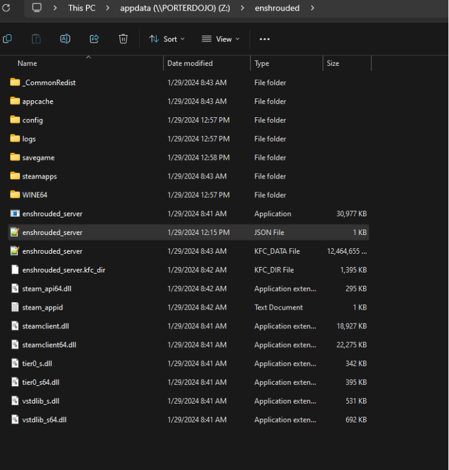Click the enshrouded_server Application file icon
449x470 pixels.
[x=15, y=214]
